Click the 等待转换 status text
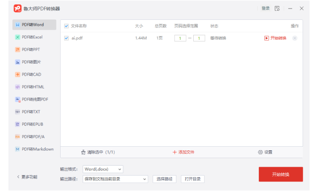 tap(218, 38)
